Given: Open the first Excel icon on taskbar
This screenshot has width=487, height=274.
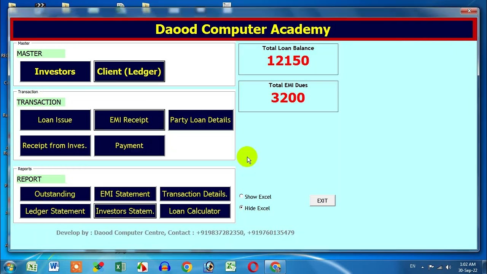Looking at the screenshot, I should tap(32, 267).
